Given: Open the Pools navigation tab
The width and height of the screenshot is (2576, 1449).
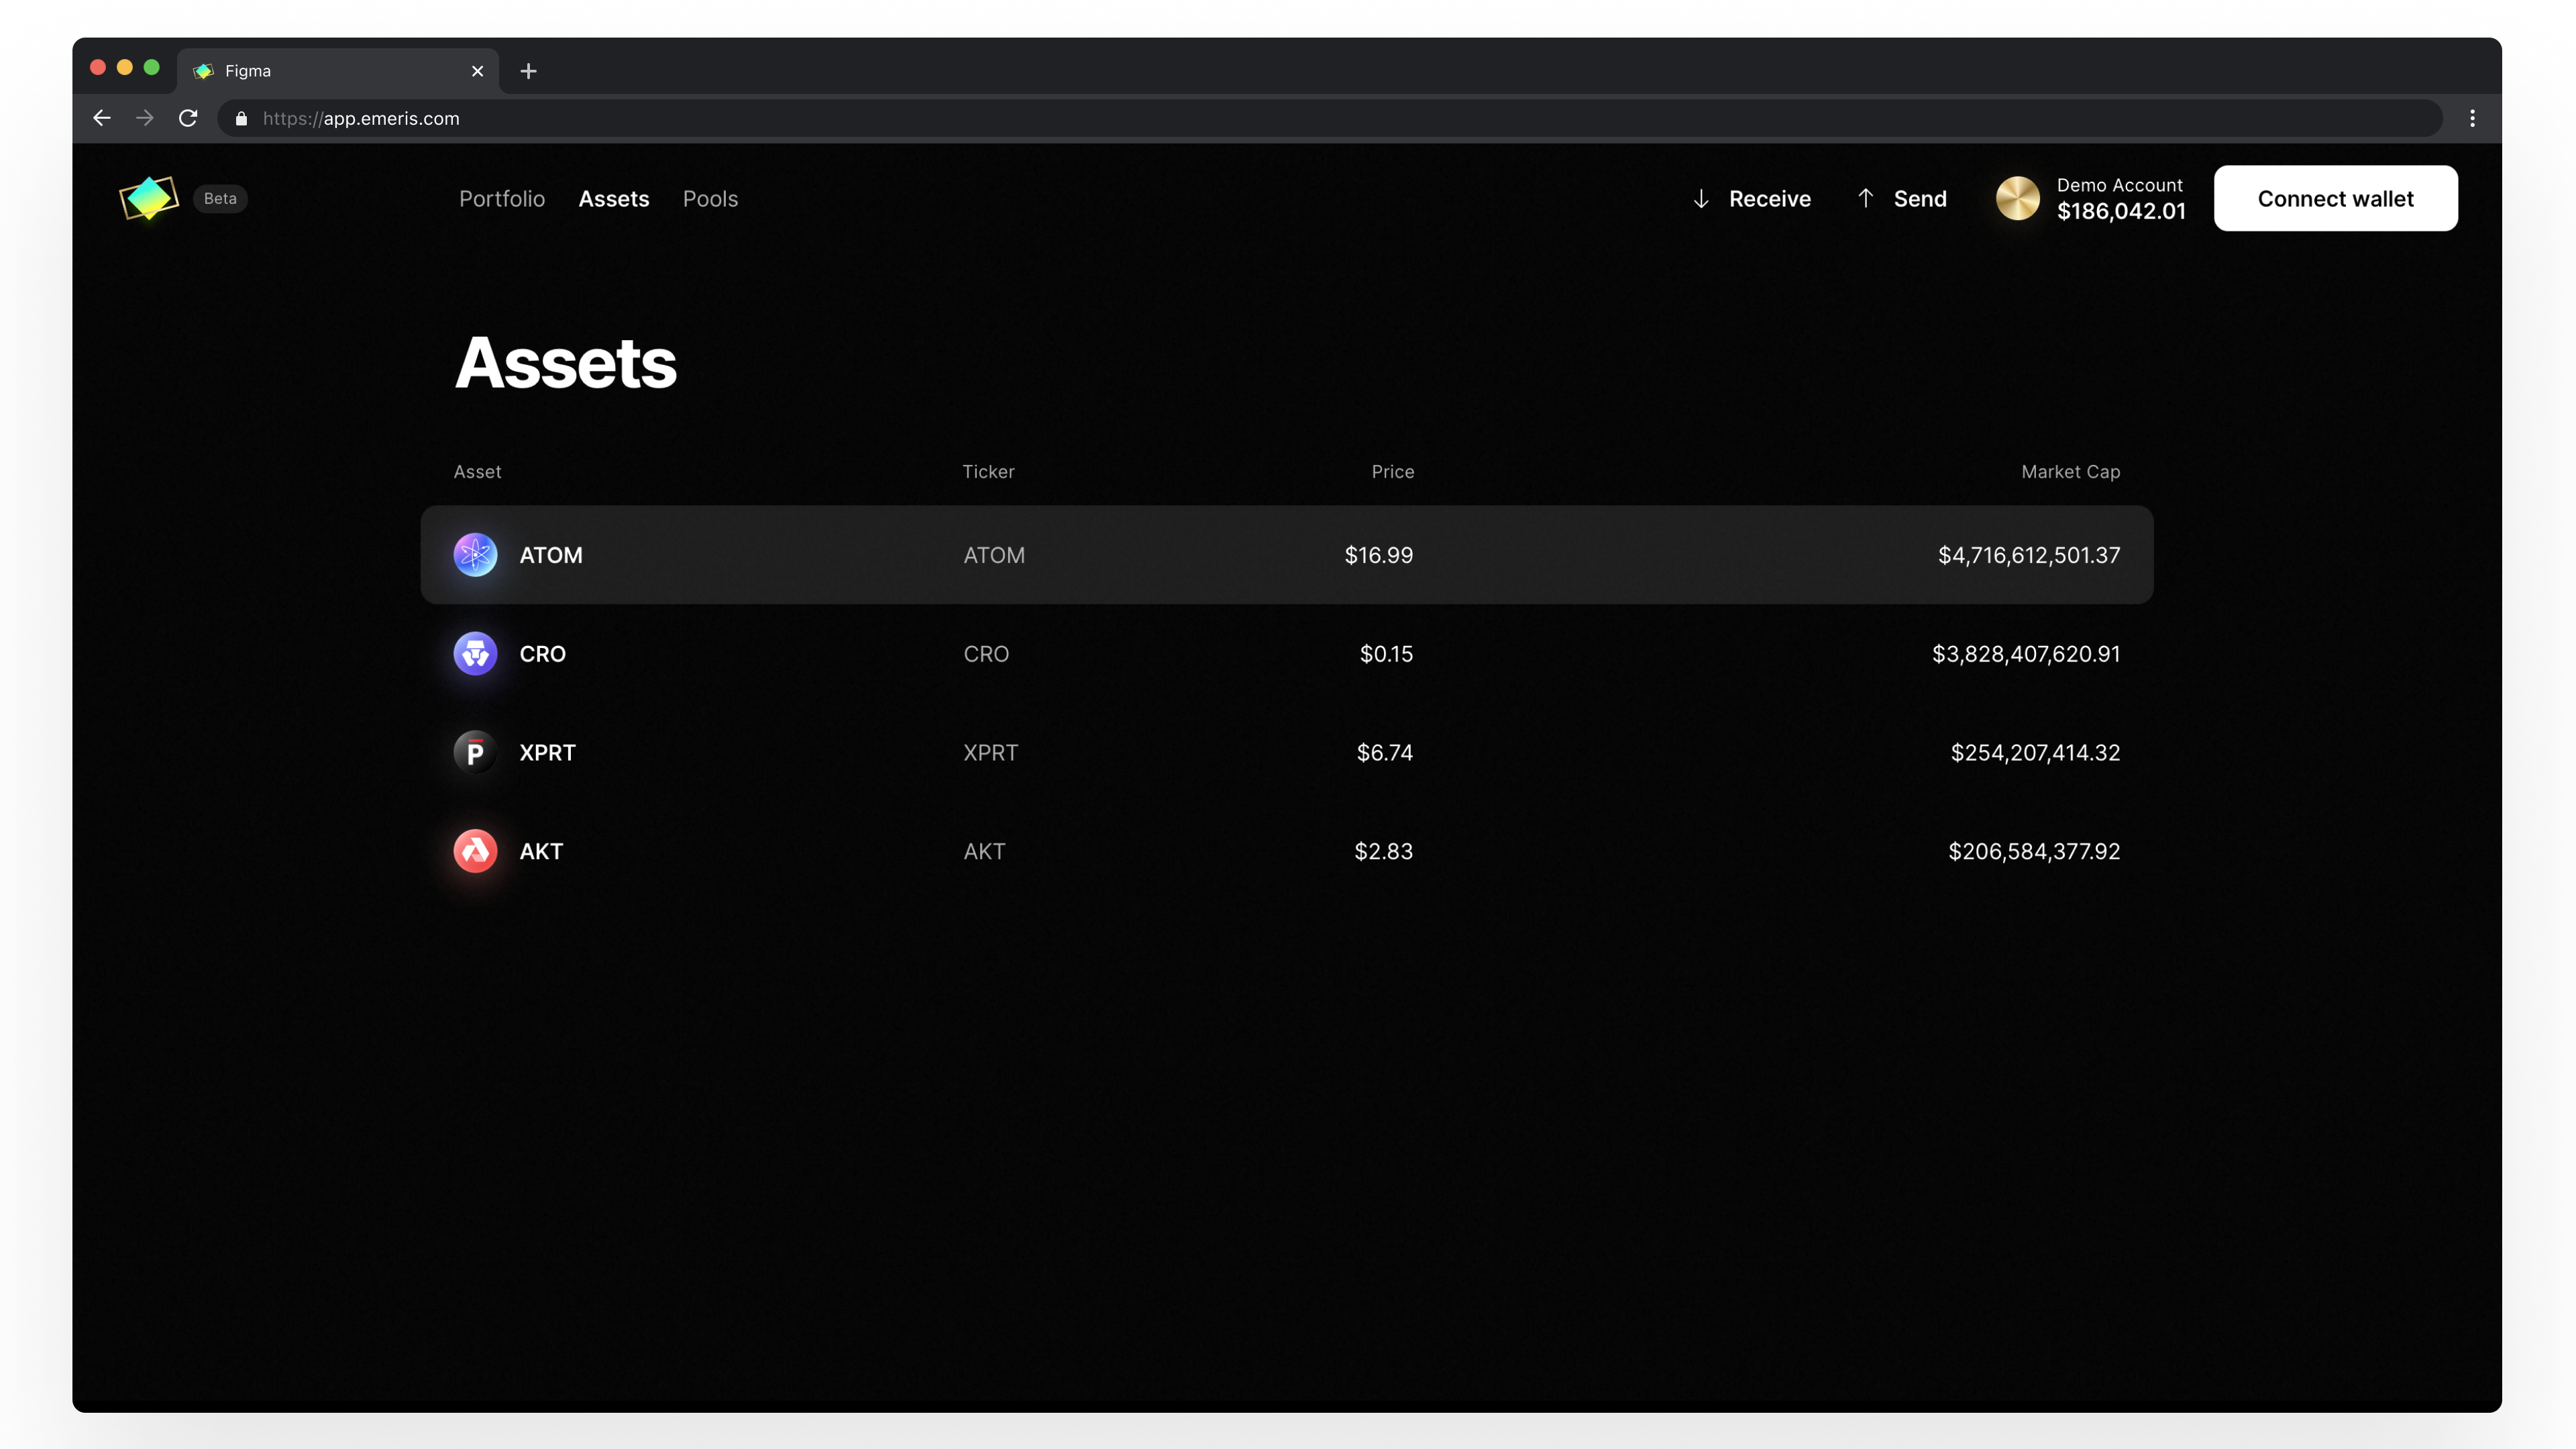Looking at the screenshot, I should [710, 199].
